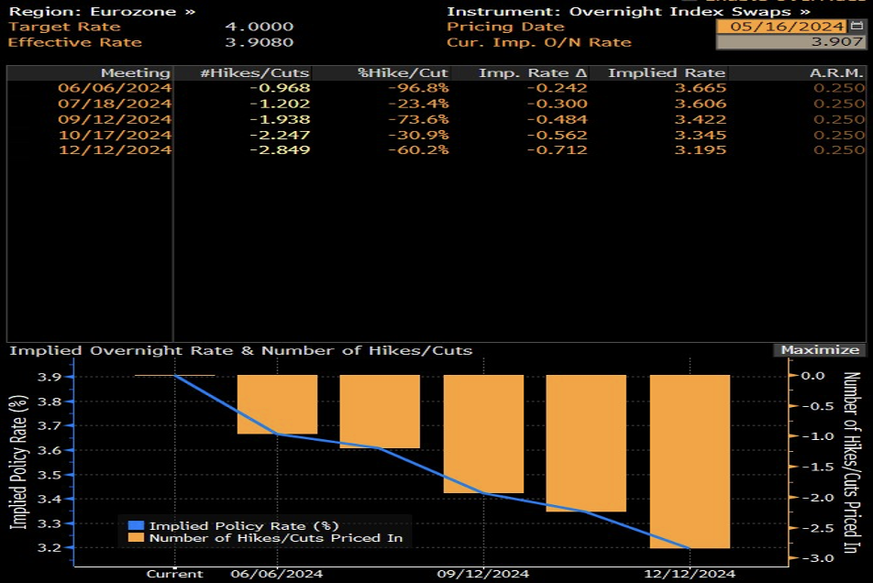Screen dimensions: 873x583
Task: Click the -2.849 hikes/cuts value
Action: click(280, 149)
